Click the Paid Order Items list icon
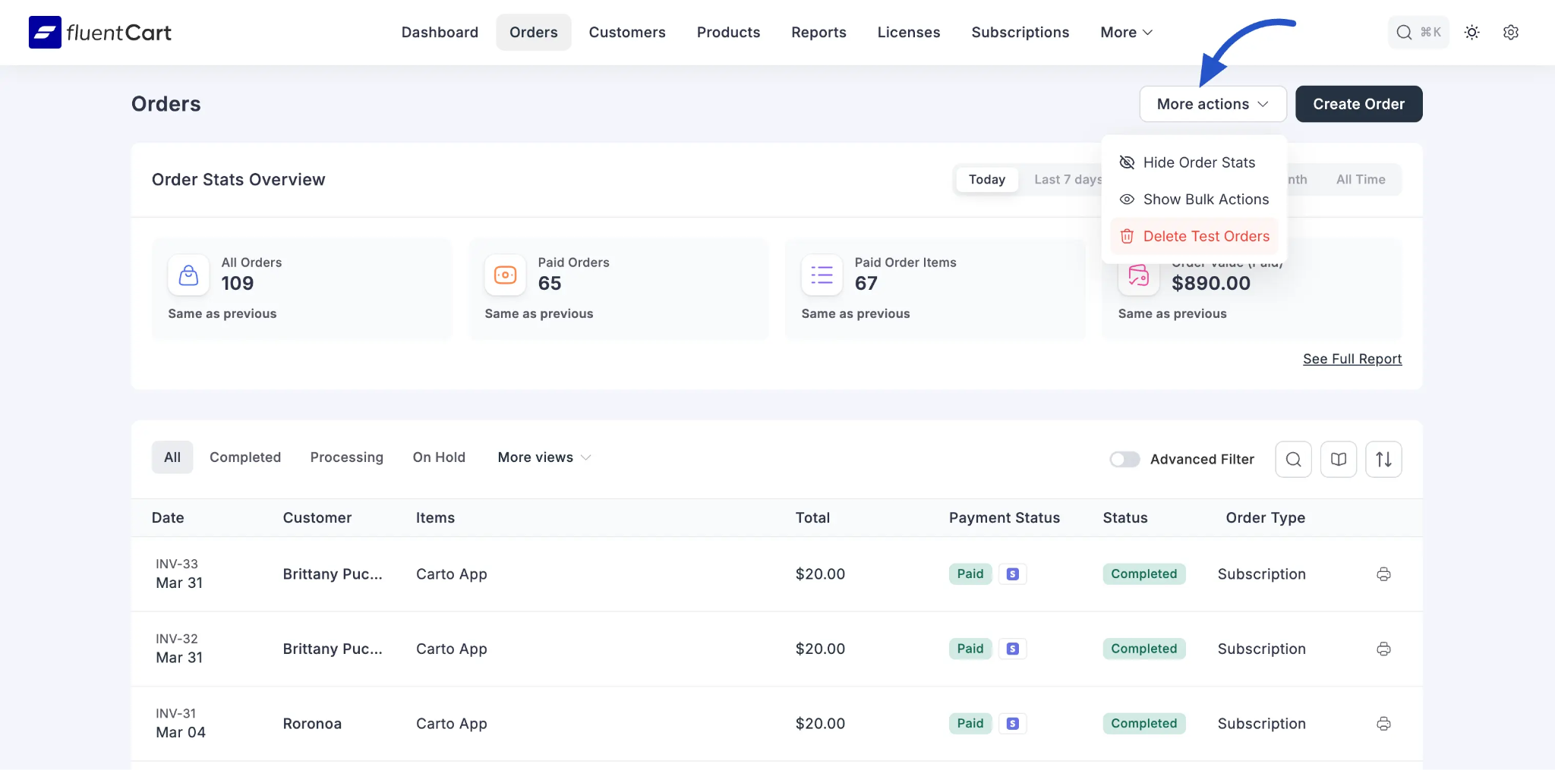 coord(822,275)
